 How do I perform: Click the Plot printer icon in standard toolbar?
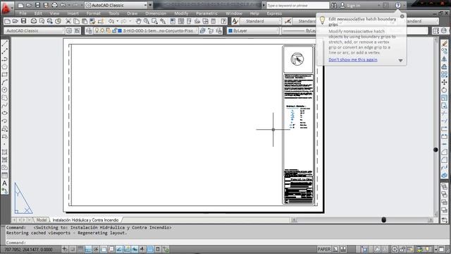[34, 21]
